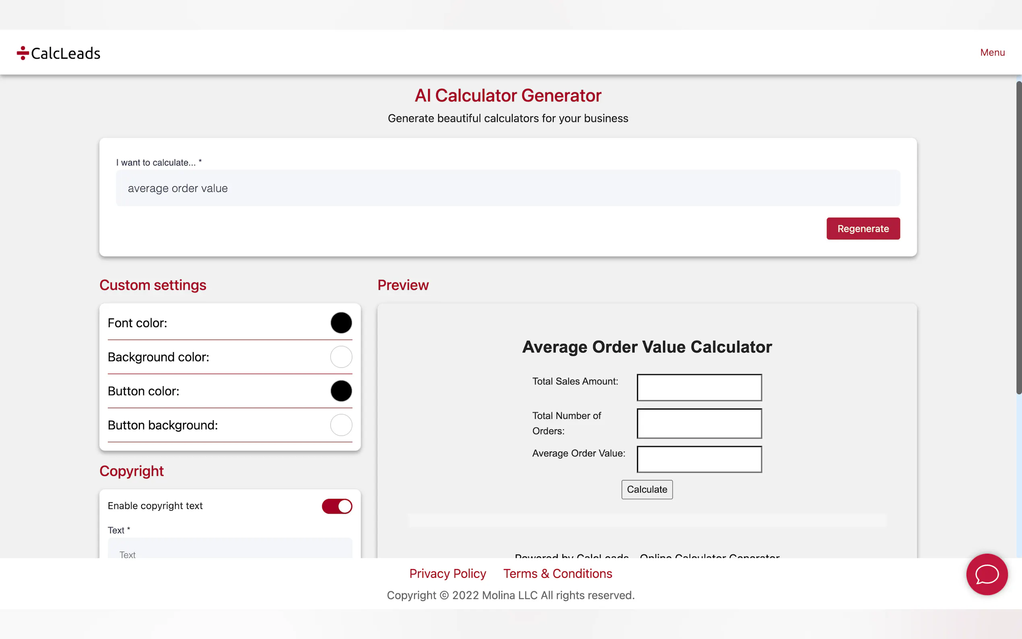The width and height of the screenshot is (1022, 639).
Task: Click the AI Calculator Generator heading
Action: (x=508, y=95)
